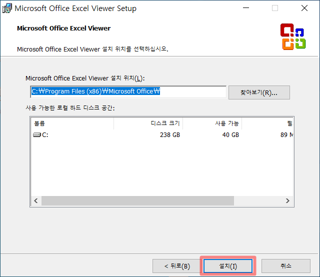This screenshot has width=320, height=277.
Task: Click the right arrow of horizontal scrollbar
Action: (287, 200)
